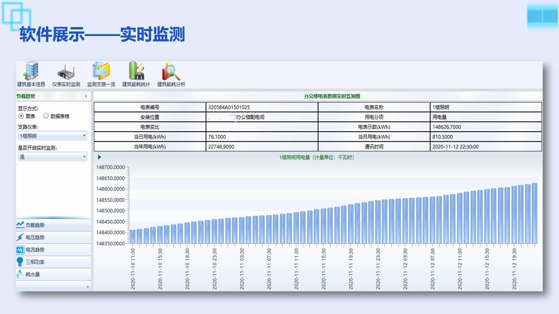Click the 办公楼配电间 installation location cell
559x314 pixels.
[x=262, y=117]
